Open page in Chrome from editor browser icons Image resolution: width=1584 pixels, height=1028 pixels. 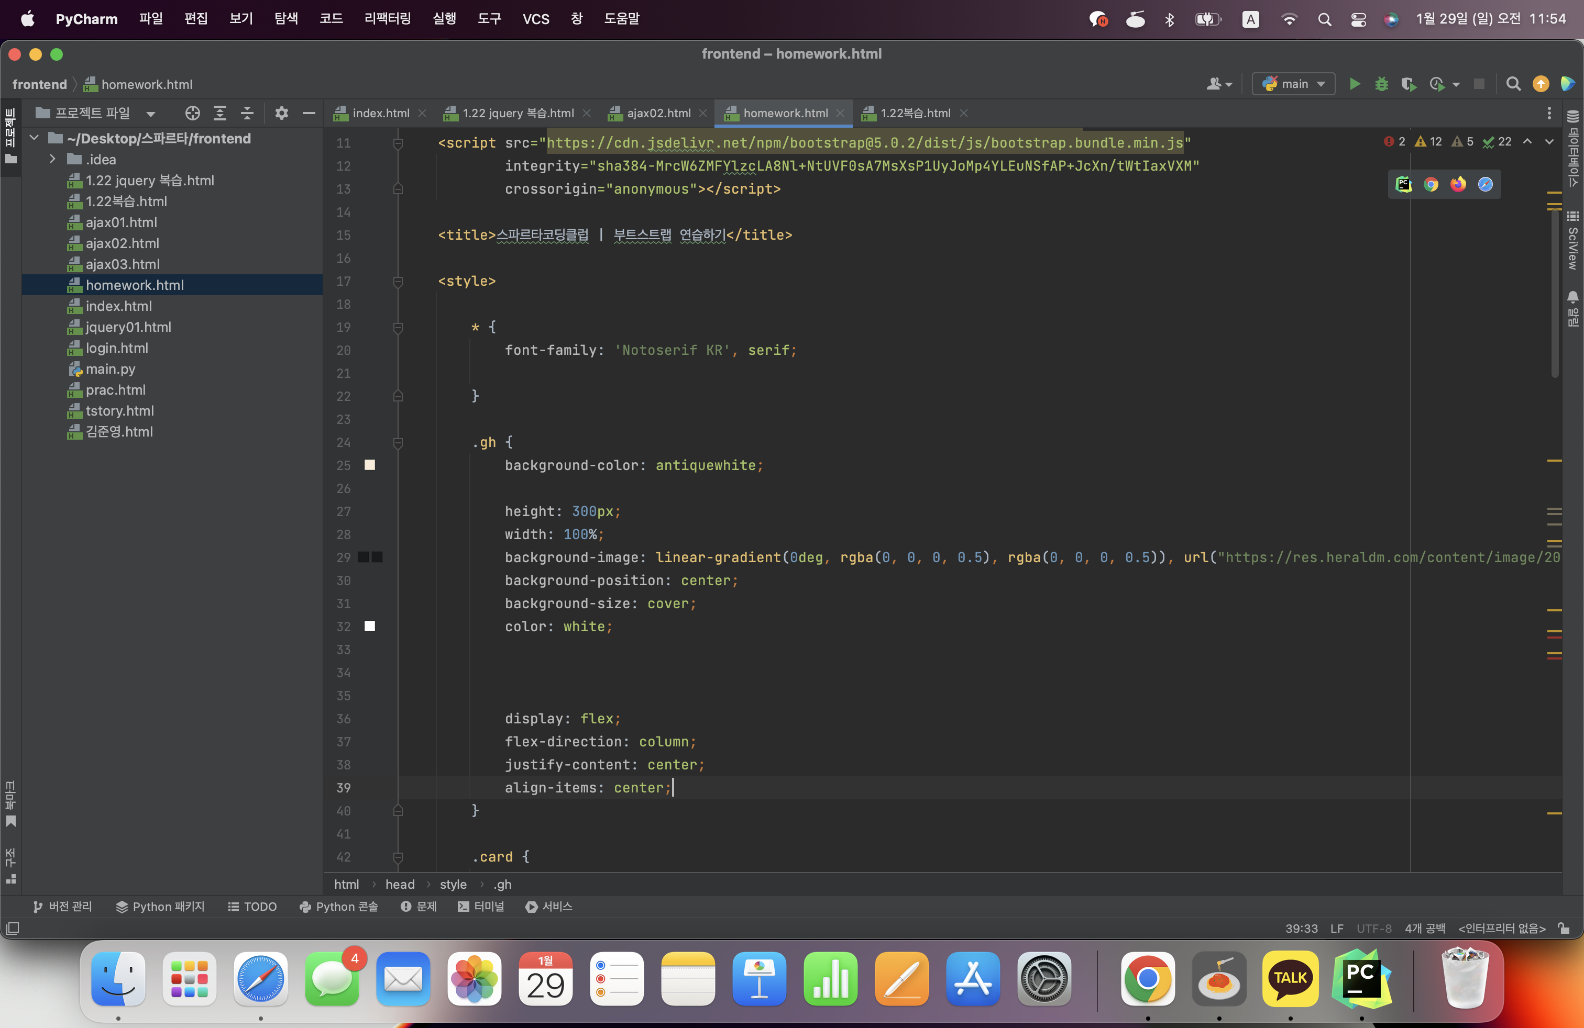click(1431, 184)
